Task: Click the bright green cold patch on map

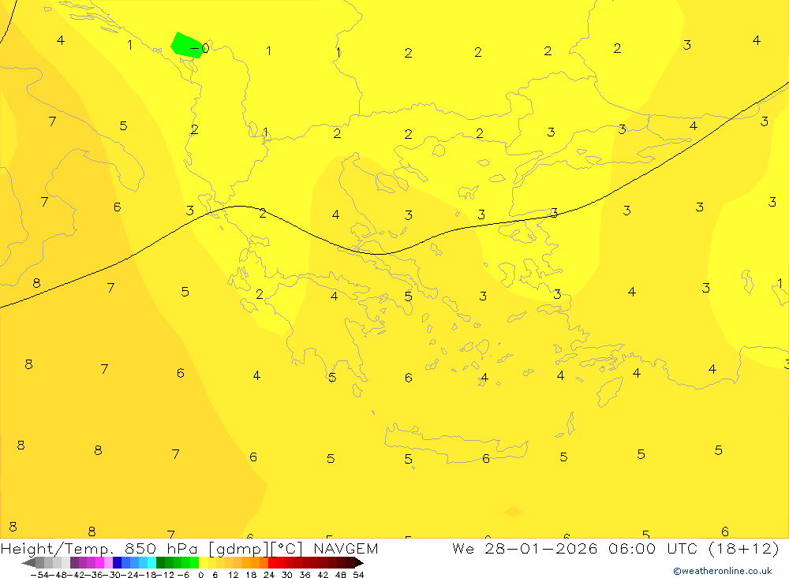Action: 187,45
